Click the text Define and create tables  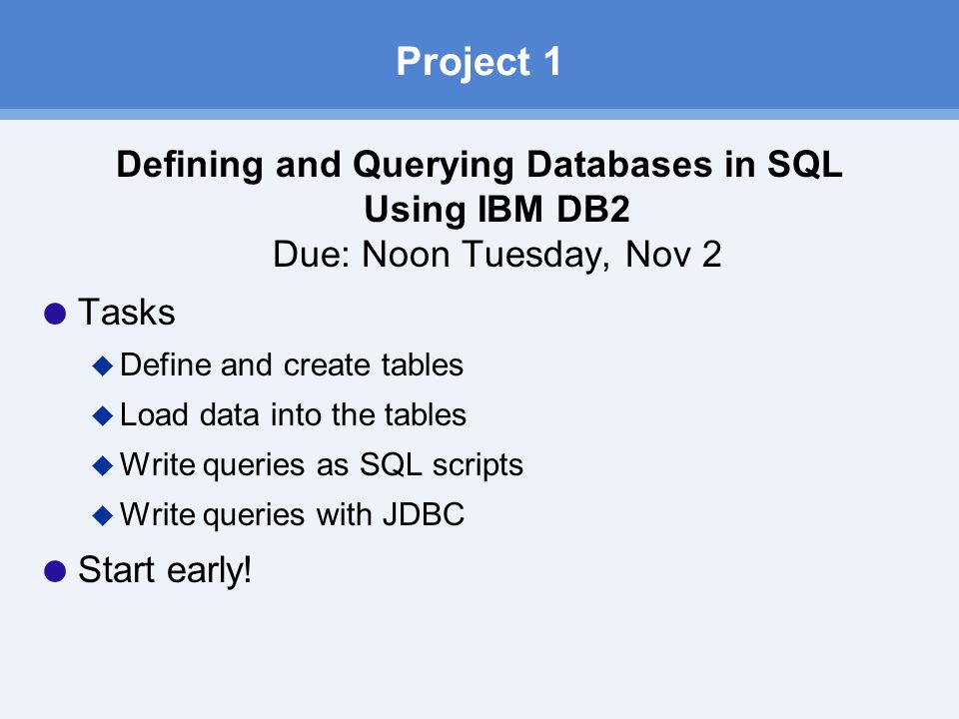pyautogui.click(x=292, y=365)
